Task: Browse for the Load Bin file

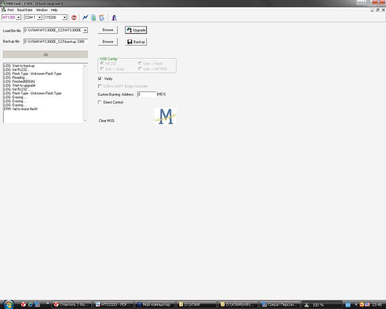Action: point(108,30)
